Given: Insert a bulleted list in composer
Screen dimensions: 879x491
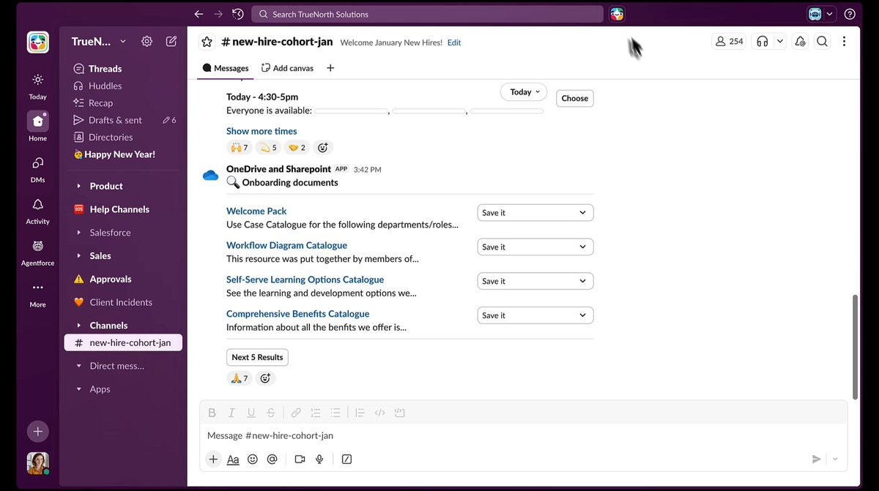Looking at the screenshot, I should click(x=335, y=413).
